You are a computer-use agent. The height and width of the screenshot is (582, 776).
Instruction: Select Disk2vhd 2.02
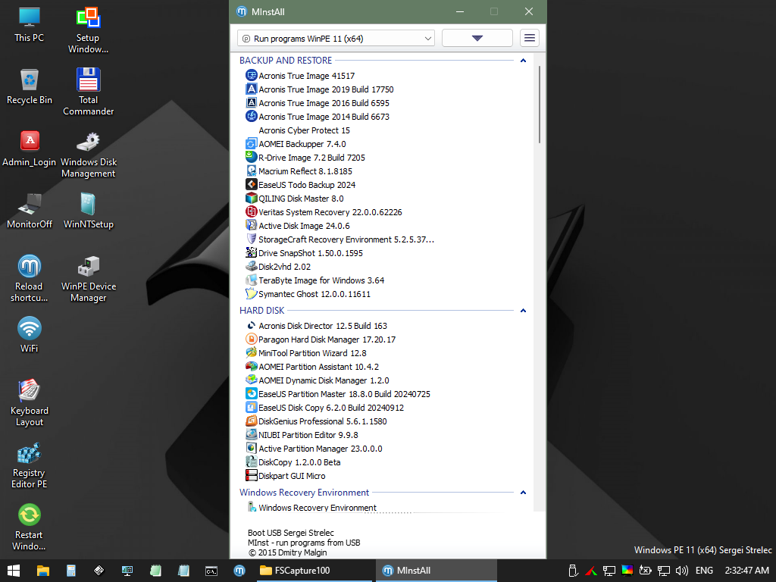point(278,267)
